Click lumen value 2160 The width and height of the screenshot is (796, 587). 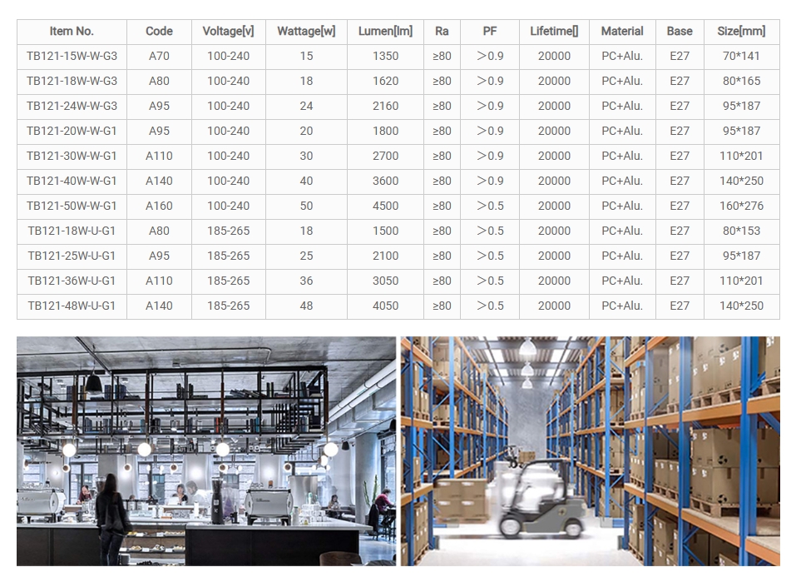point(385,107)
